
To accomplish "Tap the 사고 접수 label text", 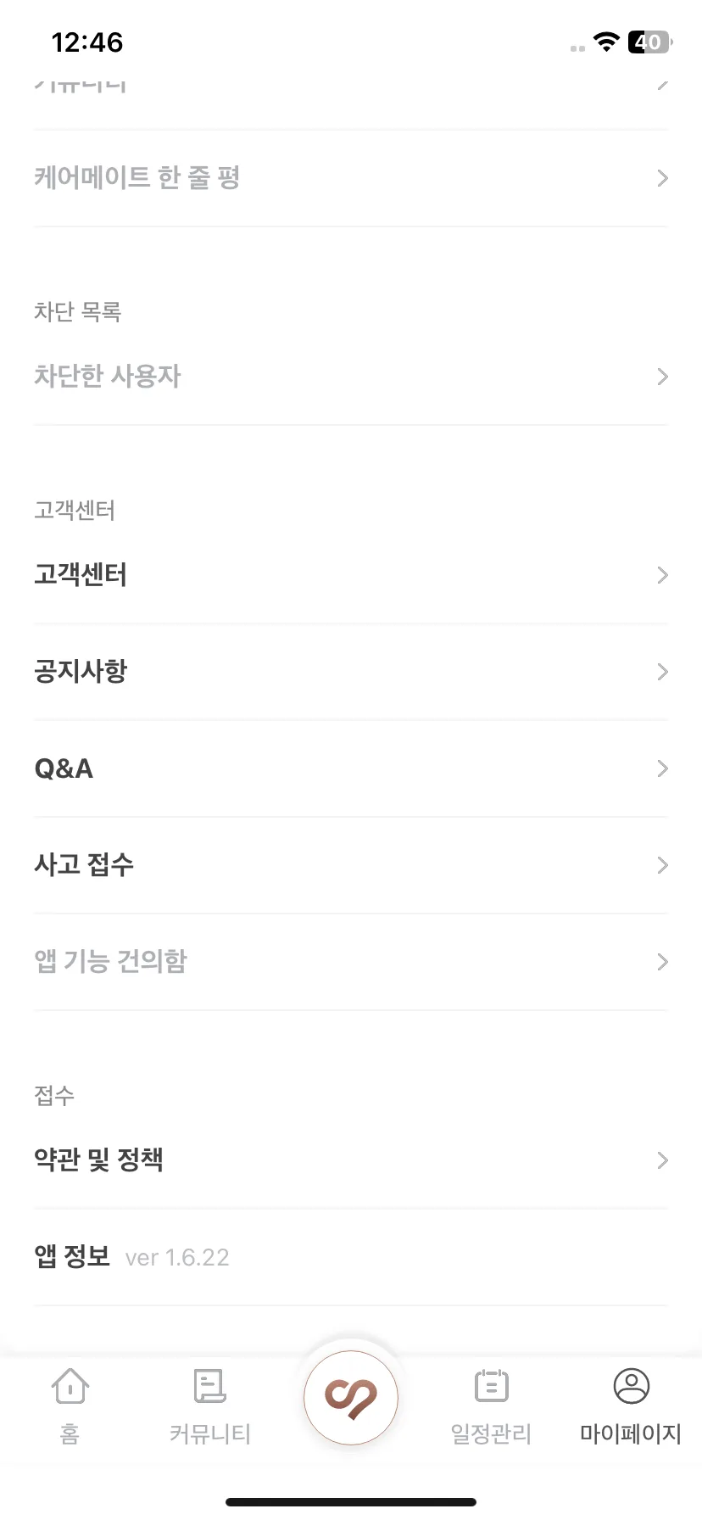I will pos(84,865).
